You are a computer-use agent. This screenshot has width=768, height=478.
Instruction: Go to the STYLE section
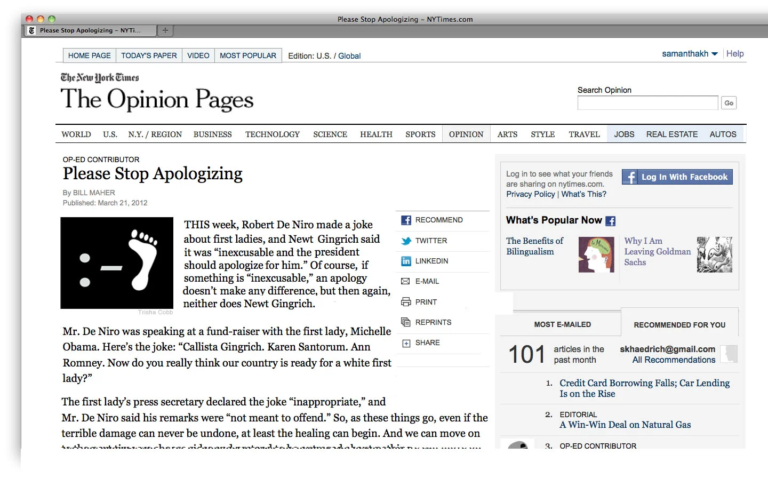tap(543, 134)
